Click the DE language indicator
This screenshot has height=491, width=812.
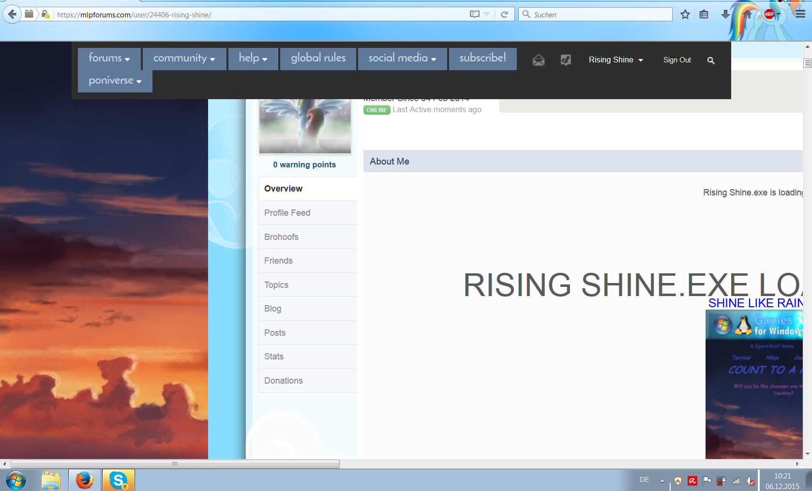pyautogui.click(x=644, y=480)
